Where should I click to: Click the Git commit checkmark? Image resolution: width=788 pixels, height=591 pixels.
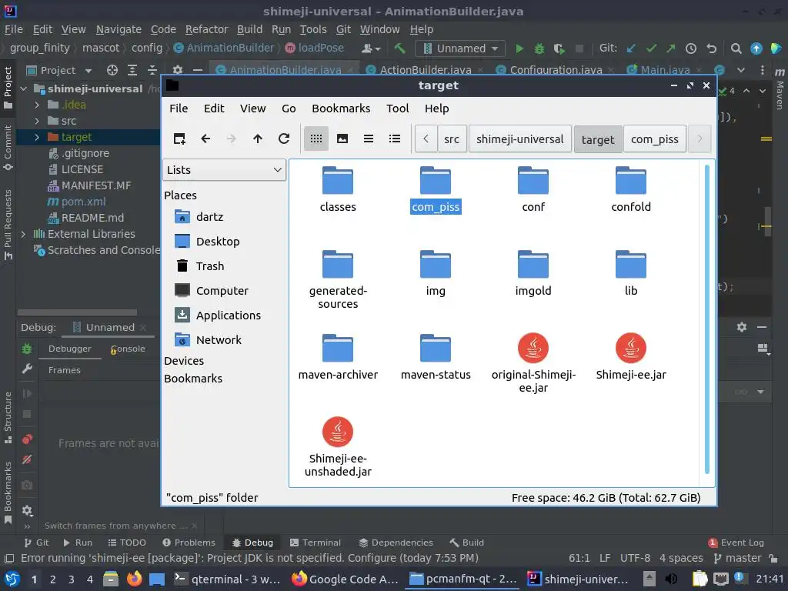(651, 48)
